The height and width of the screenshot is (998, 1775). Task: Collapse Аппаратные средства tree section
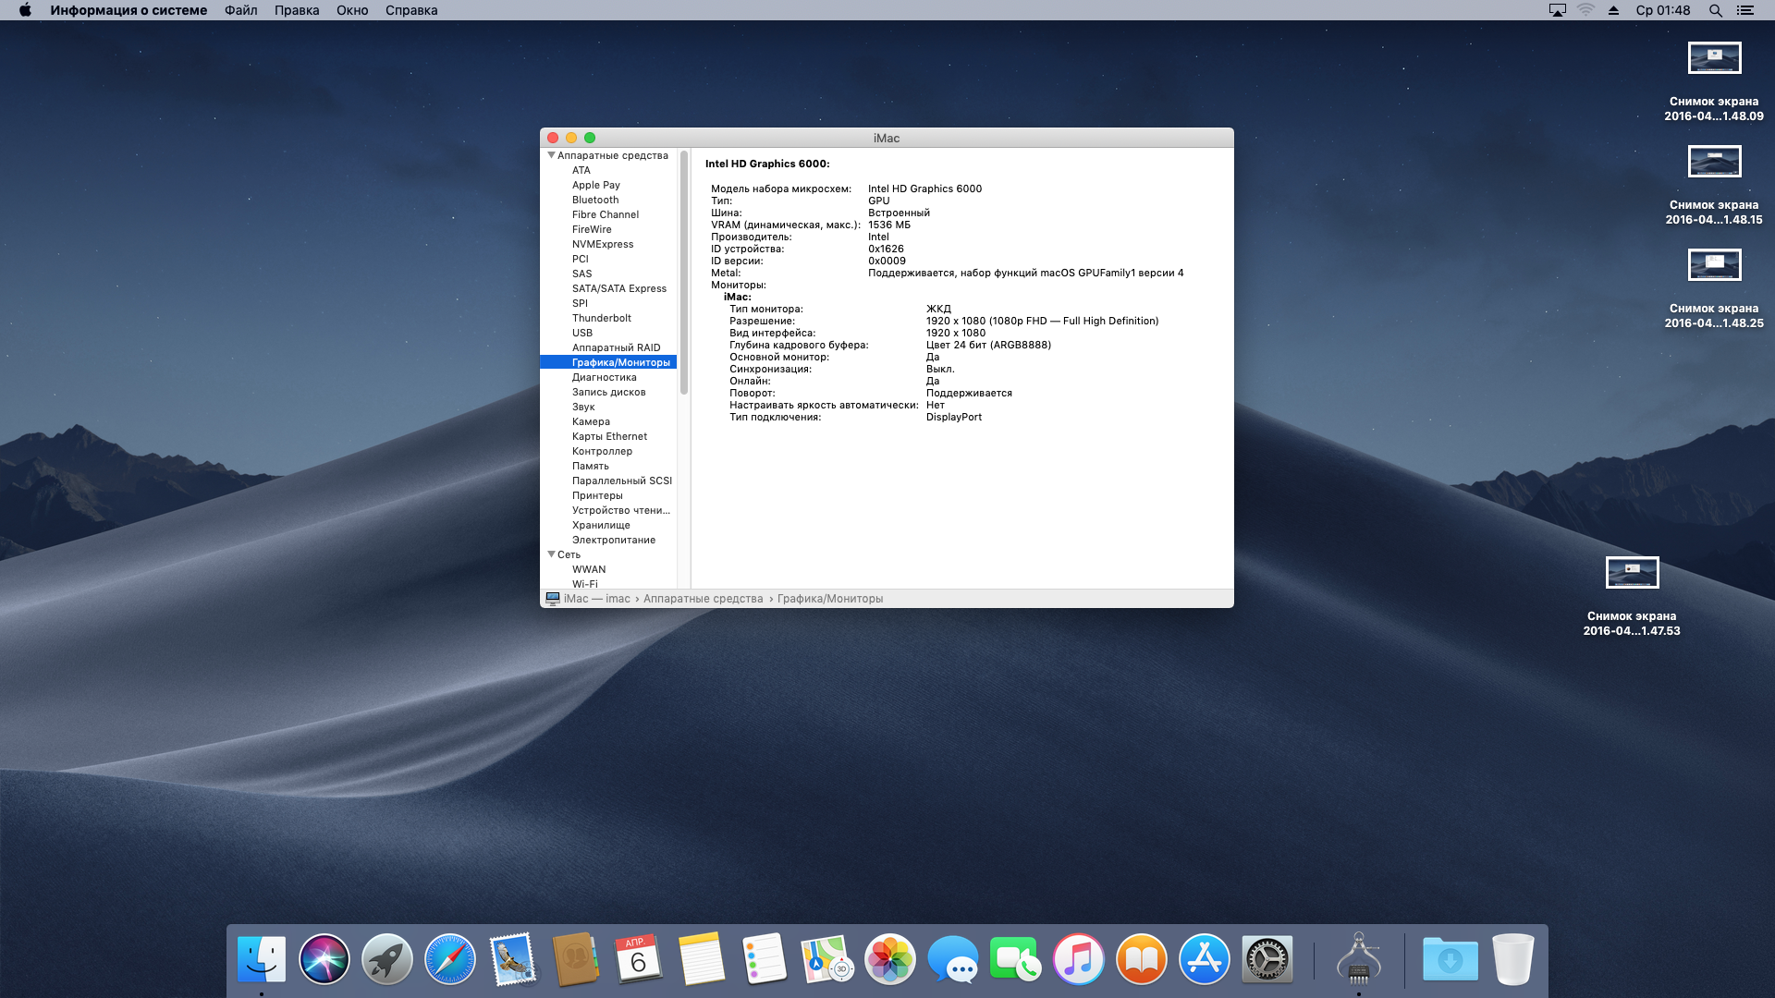(x=551, y=155)
